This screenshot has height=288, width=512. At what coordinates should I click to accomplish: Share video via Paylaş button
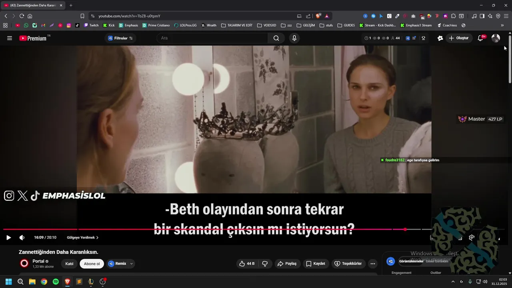coord(287,264)
